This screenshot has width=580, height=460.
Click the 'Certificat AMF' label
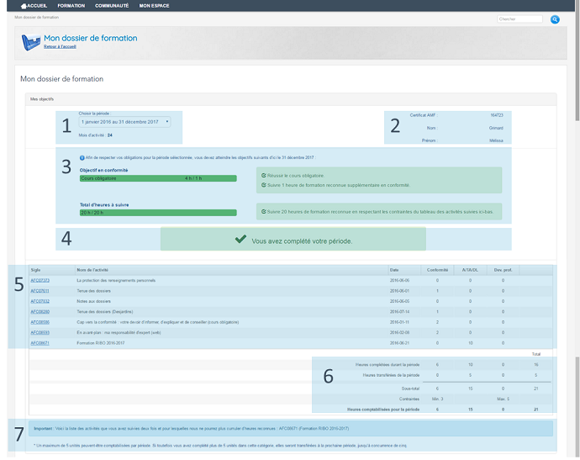(x=424, y=115)
